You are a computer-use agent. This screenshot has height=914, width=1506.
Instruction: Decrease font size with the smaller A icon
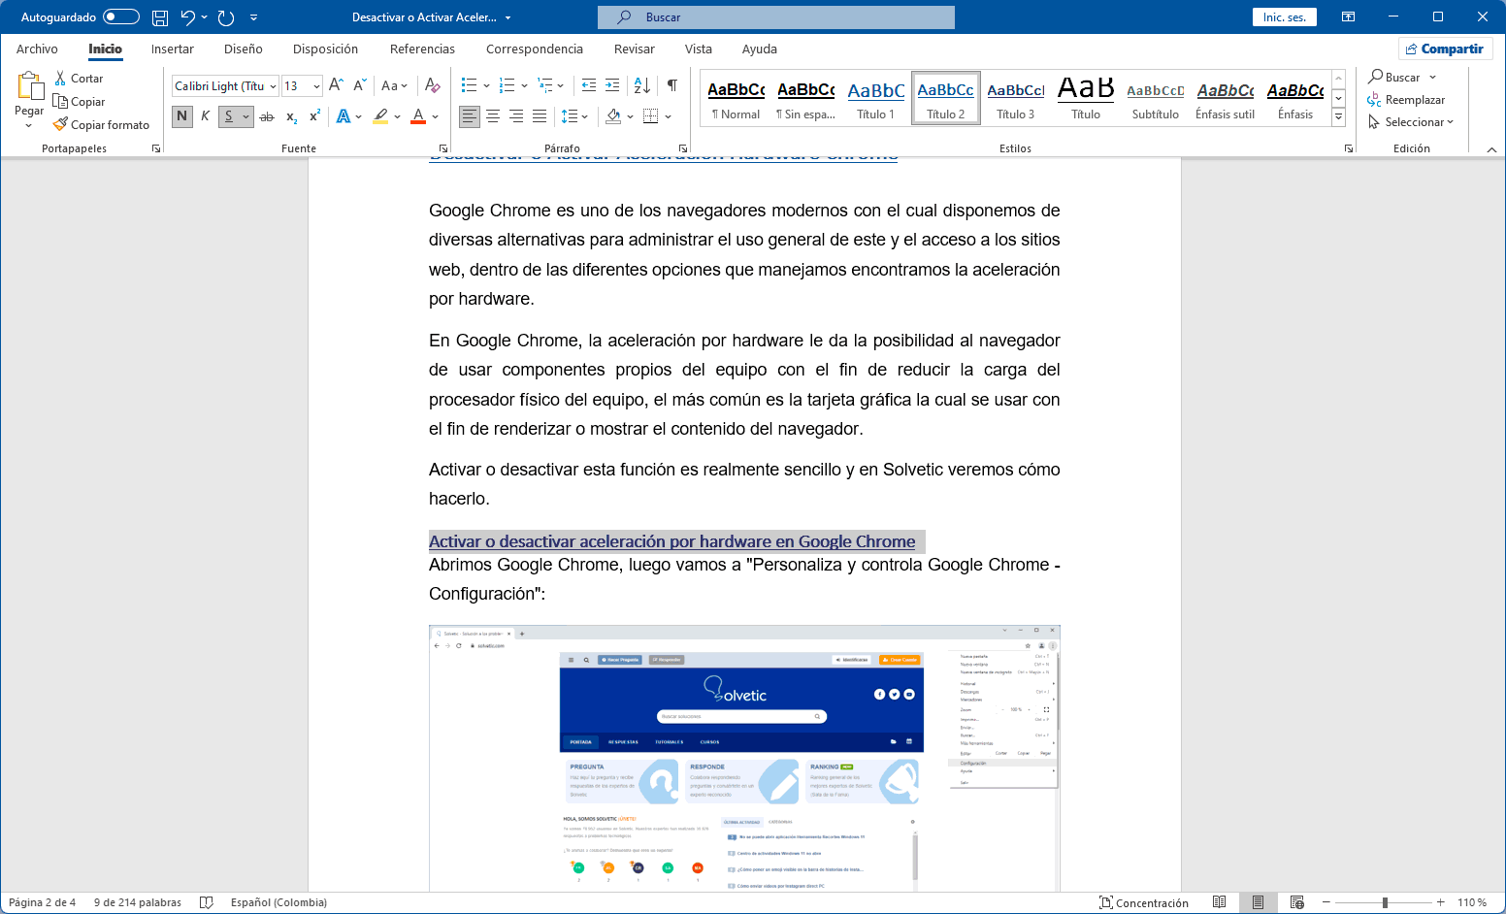359,85
